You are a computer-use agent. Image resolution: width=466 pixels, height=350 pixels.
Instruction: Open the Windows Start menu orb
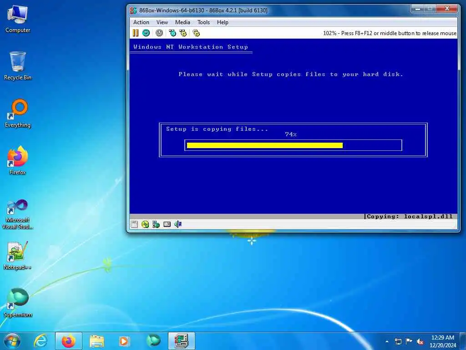coord(12,341)
